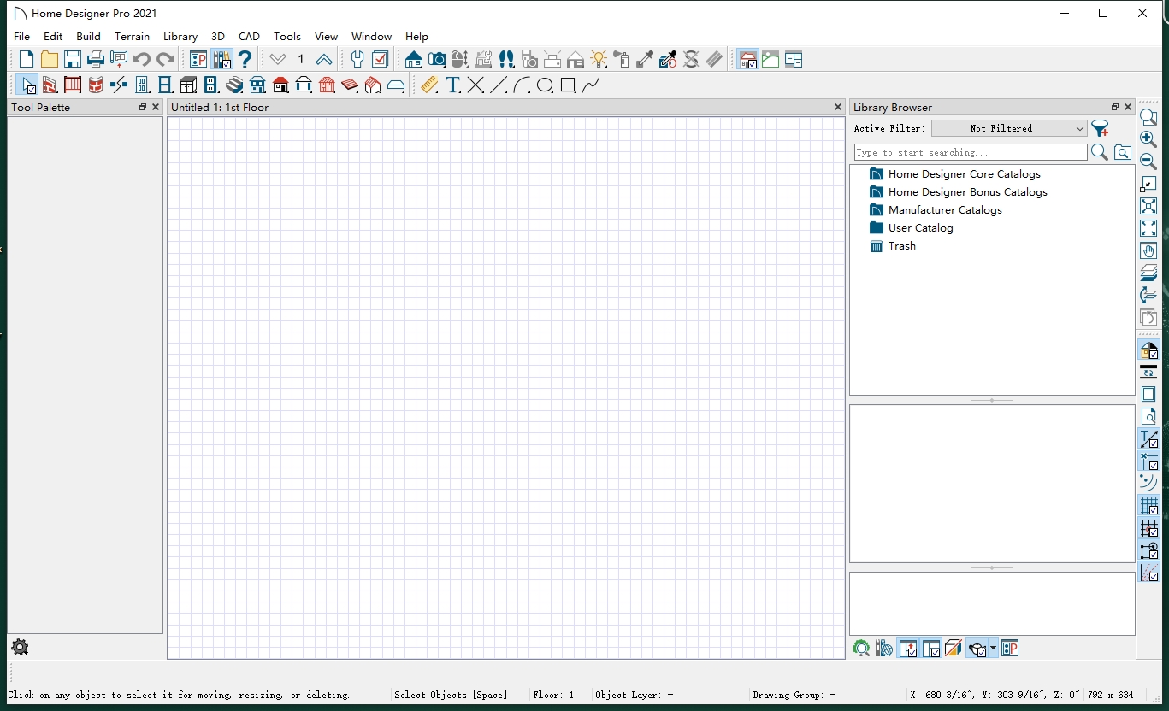
Task: Save the plan with the floppy disk icon
Action: tap(73, 60)
